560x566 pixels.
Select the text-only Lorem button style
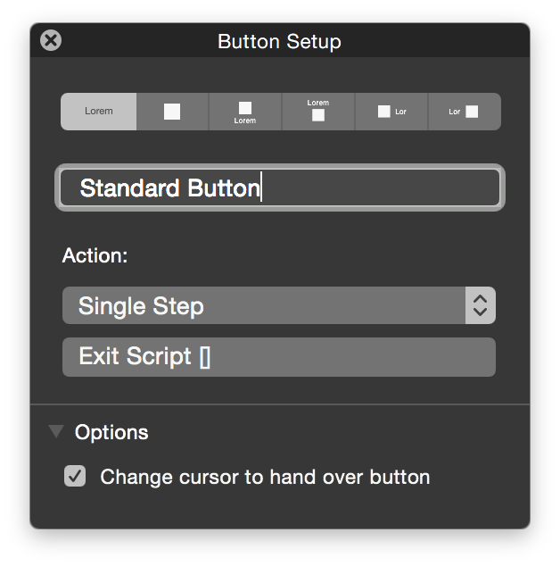(98, 112)
